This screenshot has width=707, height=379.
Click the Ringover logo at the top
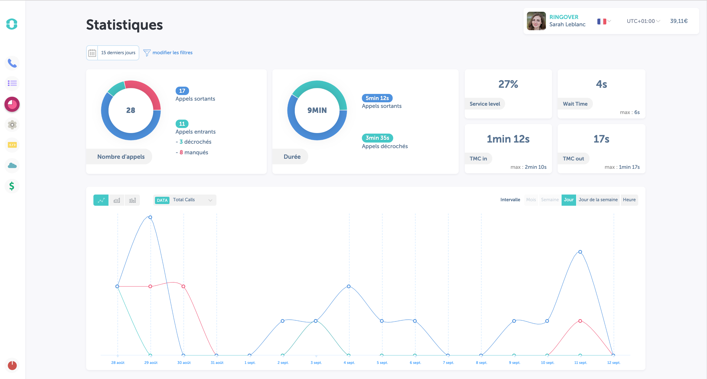(12, 24)
